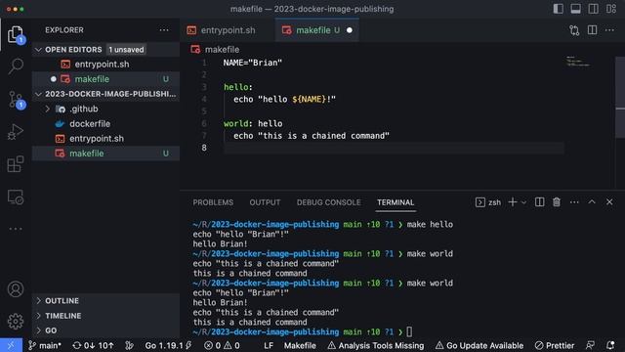Change Makefile language mode
This screenshot has height=352, width=625.
click(x=300, y=345)
